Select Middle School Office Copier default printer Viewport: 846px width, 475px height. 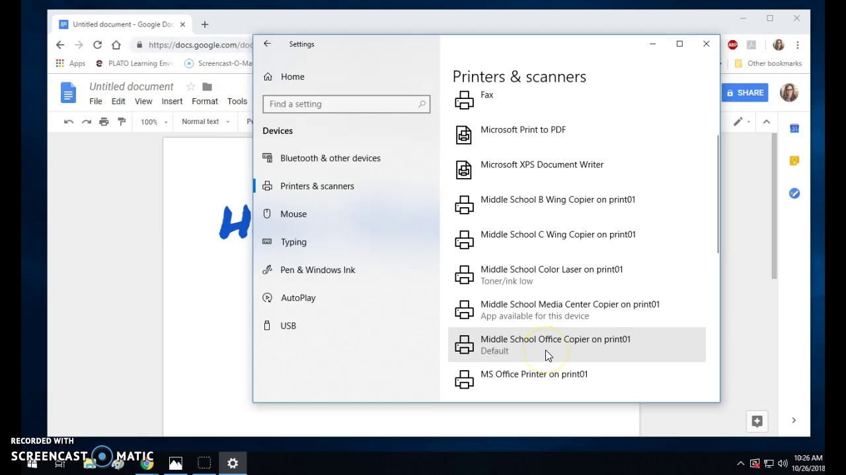[x=577, y=344]
